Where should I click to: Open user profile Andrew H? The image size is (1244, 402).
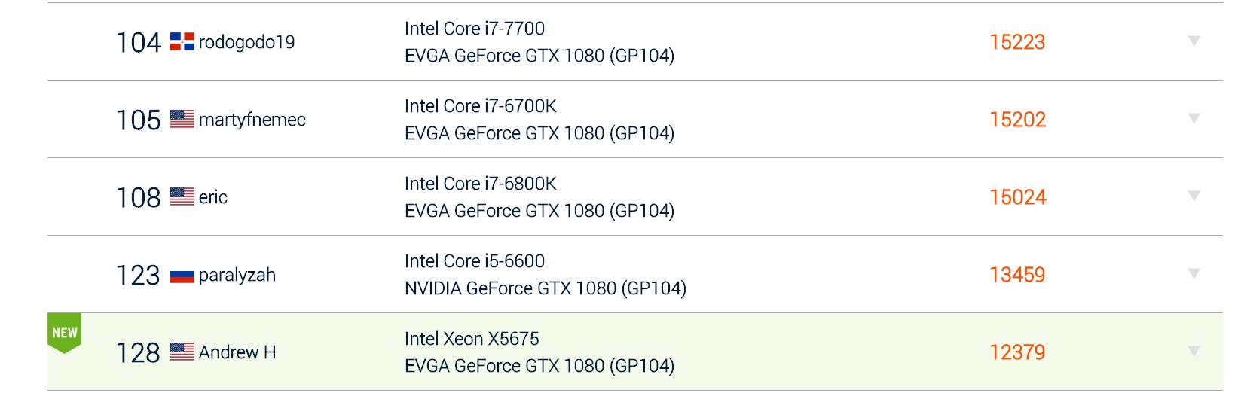coord(237,352)
